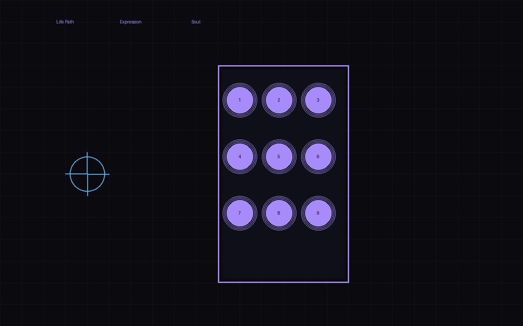Select the number 7 glyph circle
This screenshot has height=326, width=523.
coord(239,213)
